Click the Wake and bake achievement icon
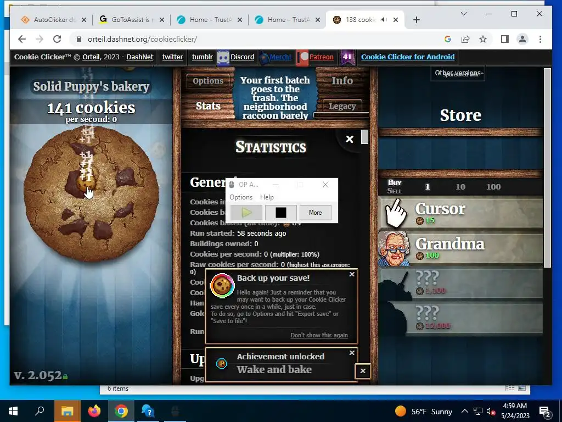 point(222,364)
